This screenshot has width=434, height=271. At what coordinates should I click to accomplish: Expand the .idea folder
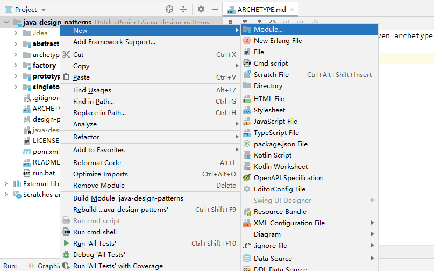click(16, 33)
